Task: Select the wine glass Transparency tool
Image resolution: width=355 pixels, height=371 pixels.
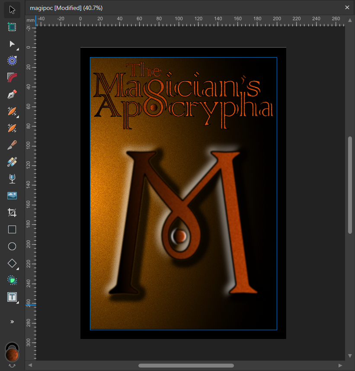Action: coord(12,179)
